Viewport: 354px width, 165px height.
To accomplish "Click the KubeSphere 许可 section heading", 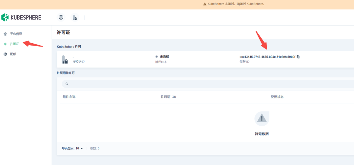I will [69, 47].
